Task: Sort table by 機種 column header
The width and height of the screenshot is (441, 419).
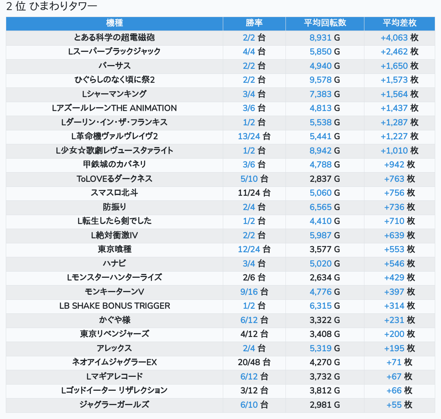Action: (x=115, y=23)
